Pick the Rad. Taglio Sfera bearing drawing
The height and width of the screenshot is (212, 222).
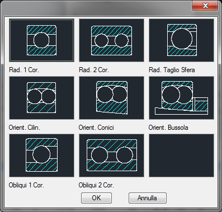tap(181, 40)
